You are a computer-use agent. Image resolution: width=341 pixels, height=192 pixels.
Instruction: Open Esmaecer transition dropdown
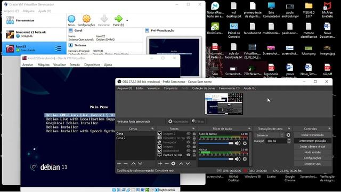coord(270,135)
